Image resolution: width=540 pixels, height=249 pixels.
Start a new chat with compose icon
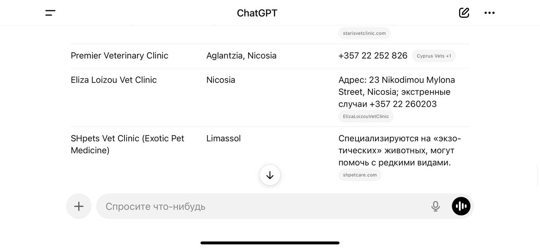464,13
